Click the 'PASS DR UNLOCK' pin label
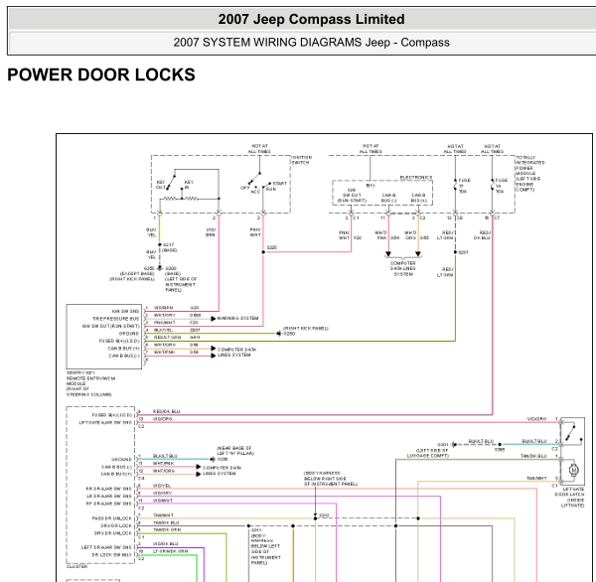 point(111,518)
